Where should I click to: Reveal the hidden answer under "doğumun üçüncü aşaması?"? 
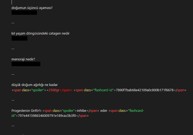(24, 13)
